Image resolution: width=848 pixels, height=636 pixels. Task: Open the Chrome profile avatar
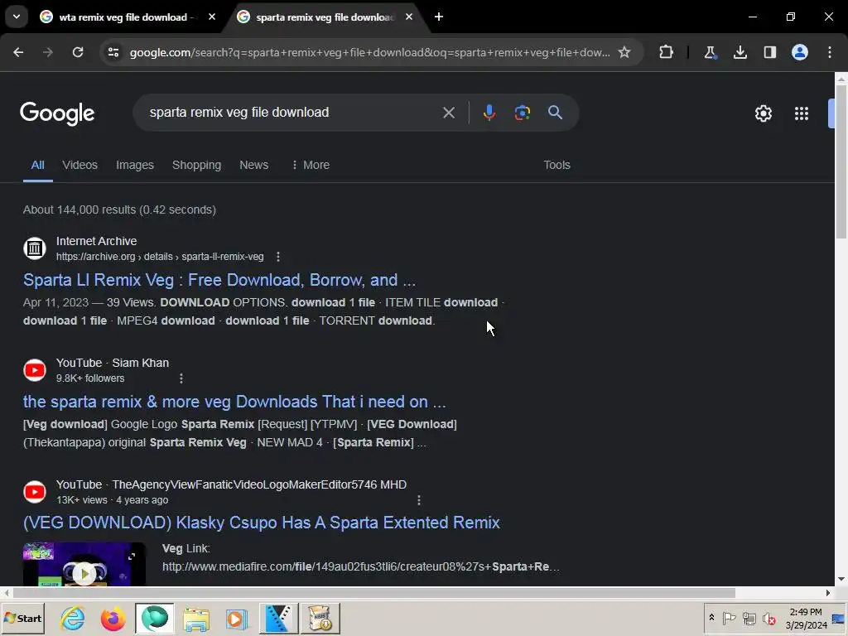tap(800, 52)
